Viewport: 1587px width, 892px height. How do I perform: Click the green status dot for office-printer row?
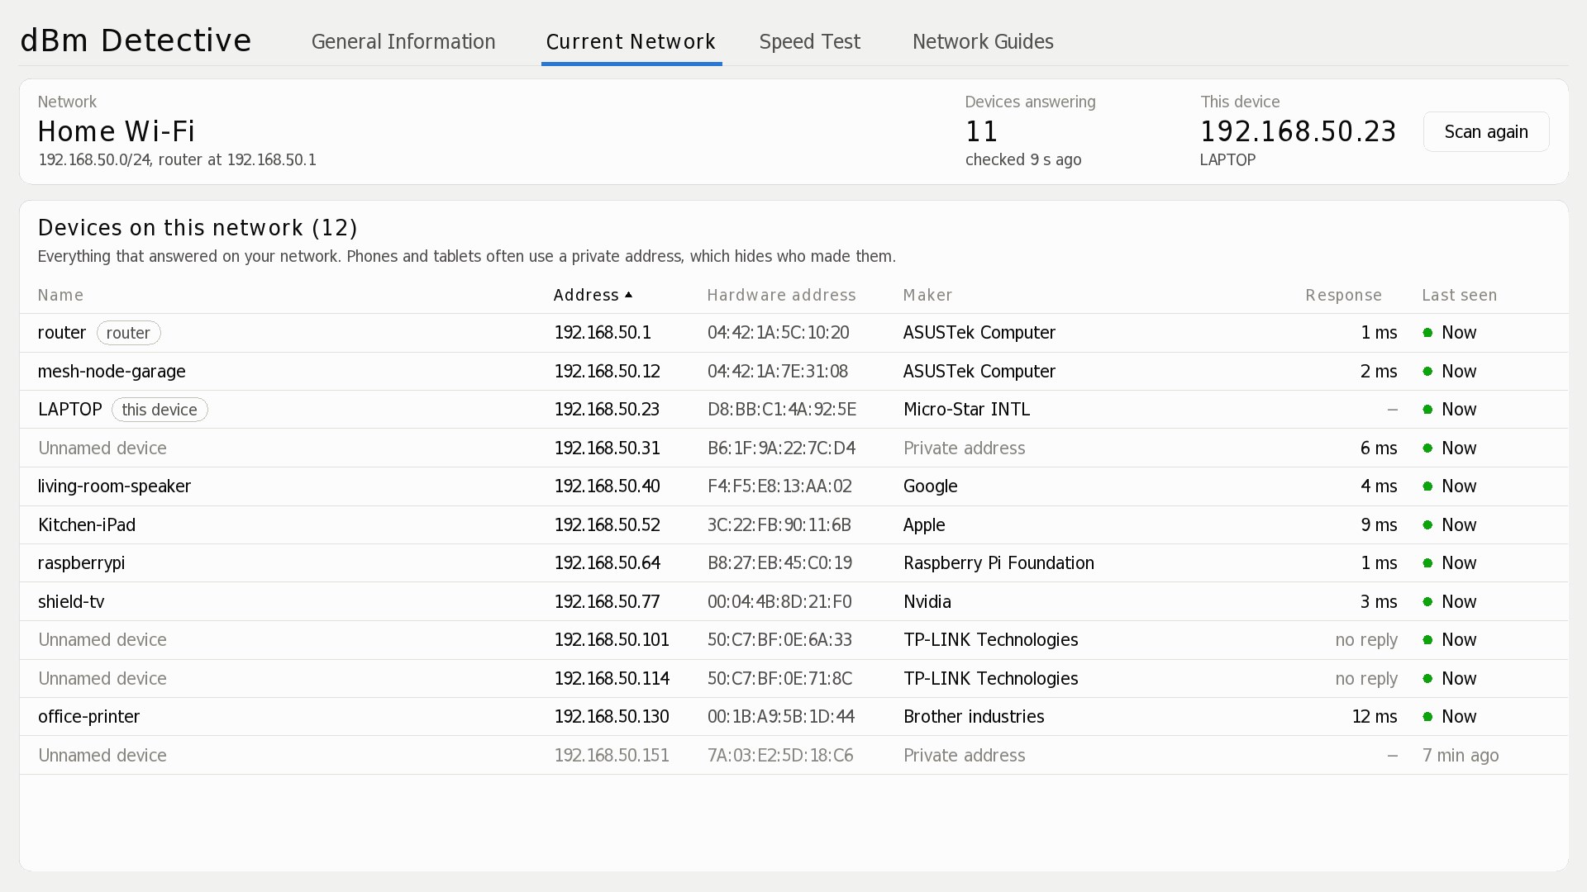tap(1427, 717)
